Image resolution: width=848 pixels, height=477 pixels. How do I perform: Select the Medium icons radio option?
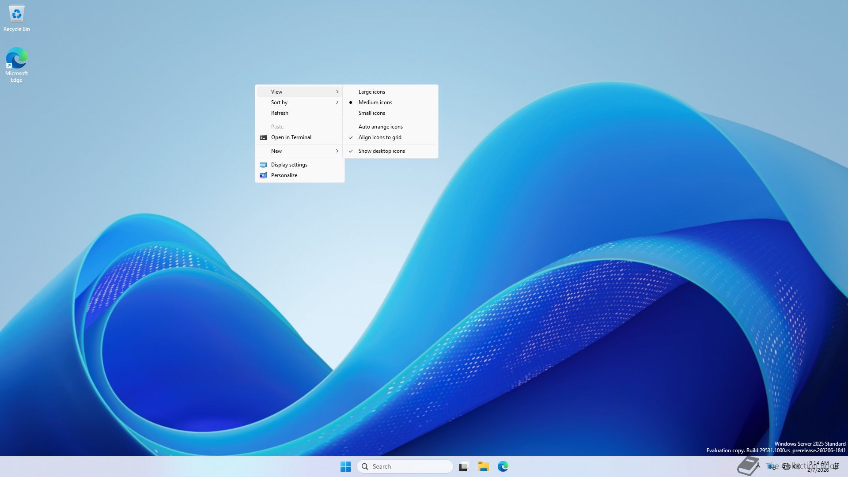(375, 102)
